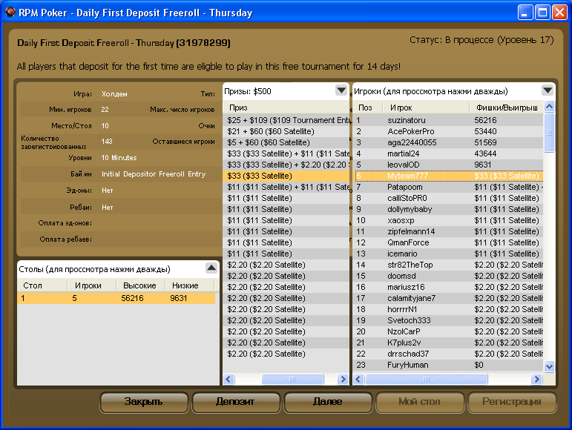Select table 1 row with 5 players

pos(116,298)
